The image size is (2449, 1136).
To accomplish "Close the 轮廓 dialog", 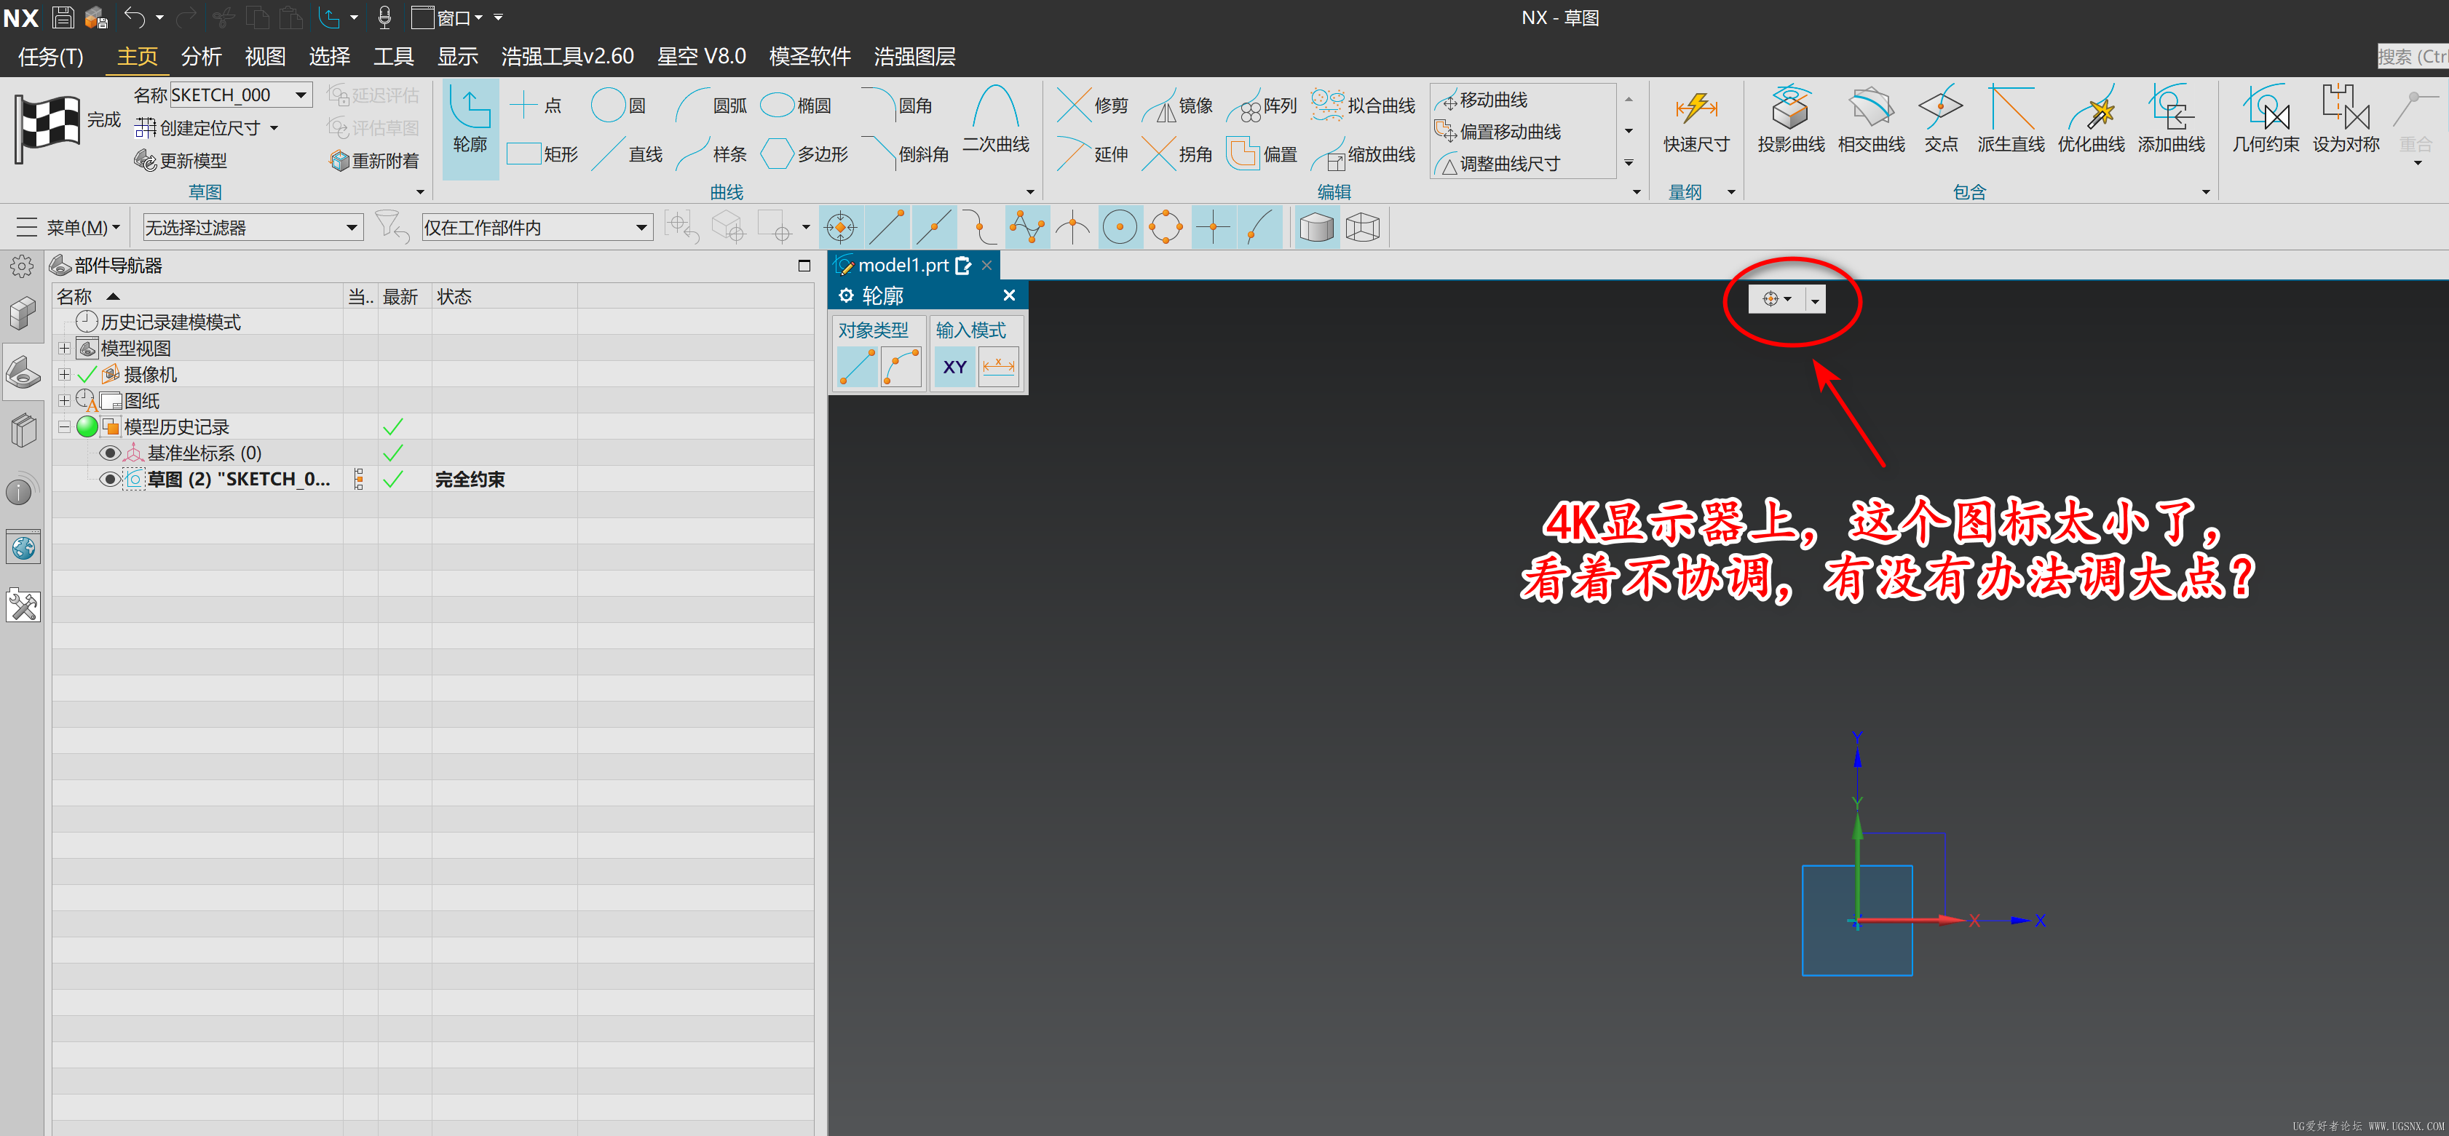I will click(x=1010, y=295).
